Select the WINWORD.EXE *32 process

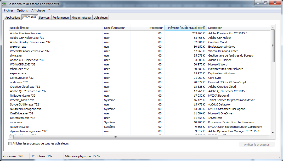point(139,64)
